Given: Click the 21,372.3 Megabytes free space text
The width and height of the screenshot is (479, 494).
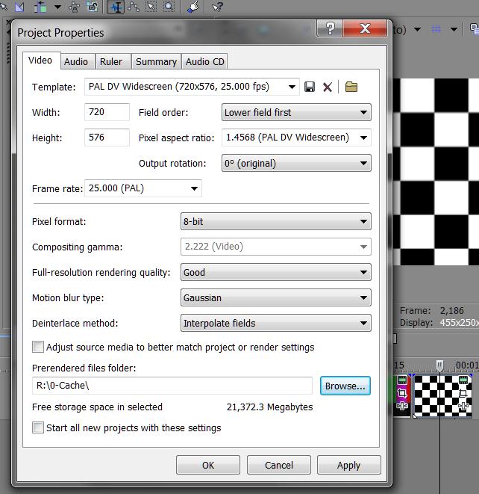Looking at the screenshot, I should pos(269,407).
